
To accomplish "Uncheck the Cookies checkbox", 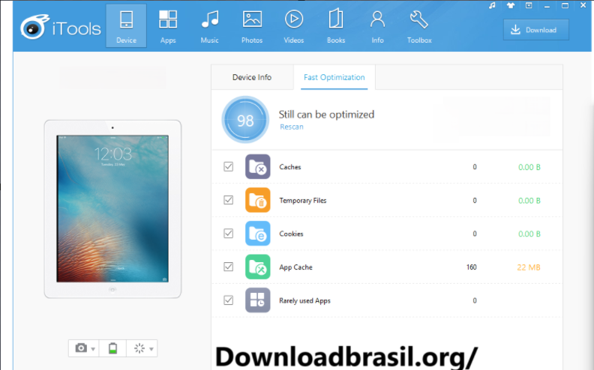I will [229, 234].
